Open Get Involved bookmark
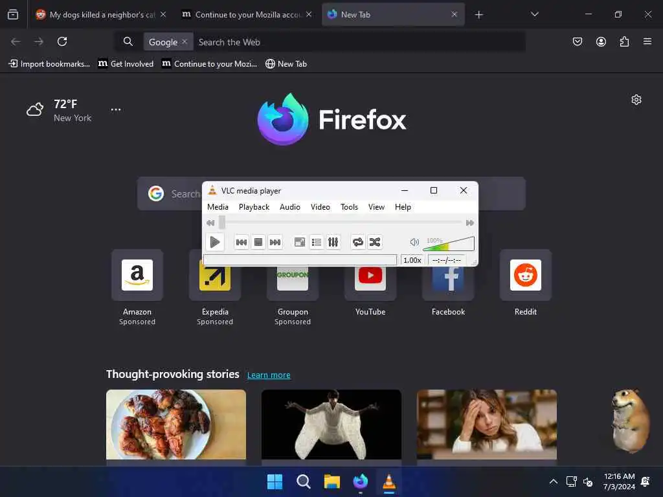The width and height of the screenshot is (663, 497). click(x=126, y=64)
